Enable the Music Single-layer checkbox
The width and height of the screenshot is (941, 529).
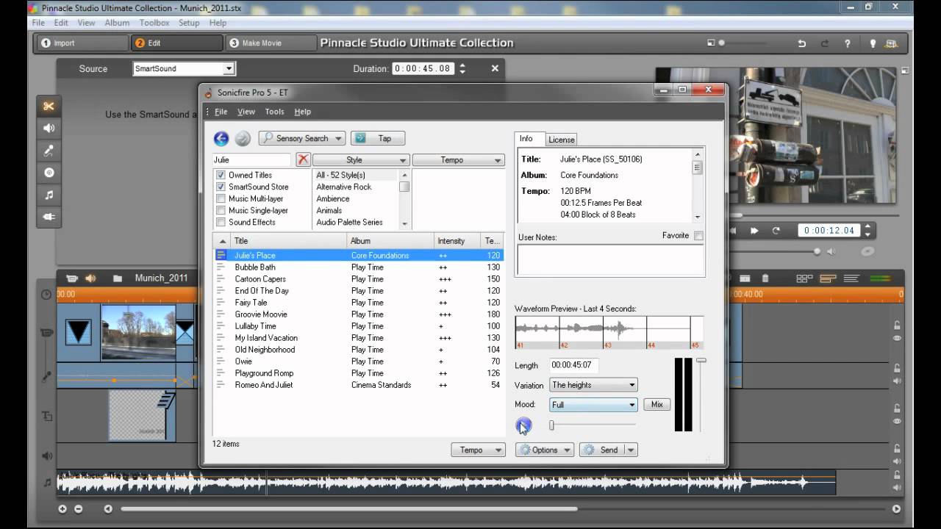(221, 210)
